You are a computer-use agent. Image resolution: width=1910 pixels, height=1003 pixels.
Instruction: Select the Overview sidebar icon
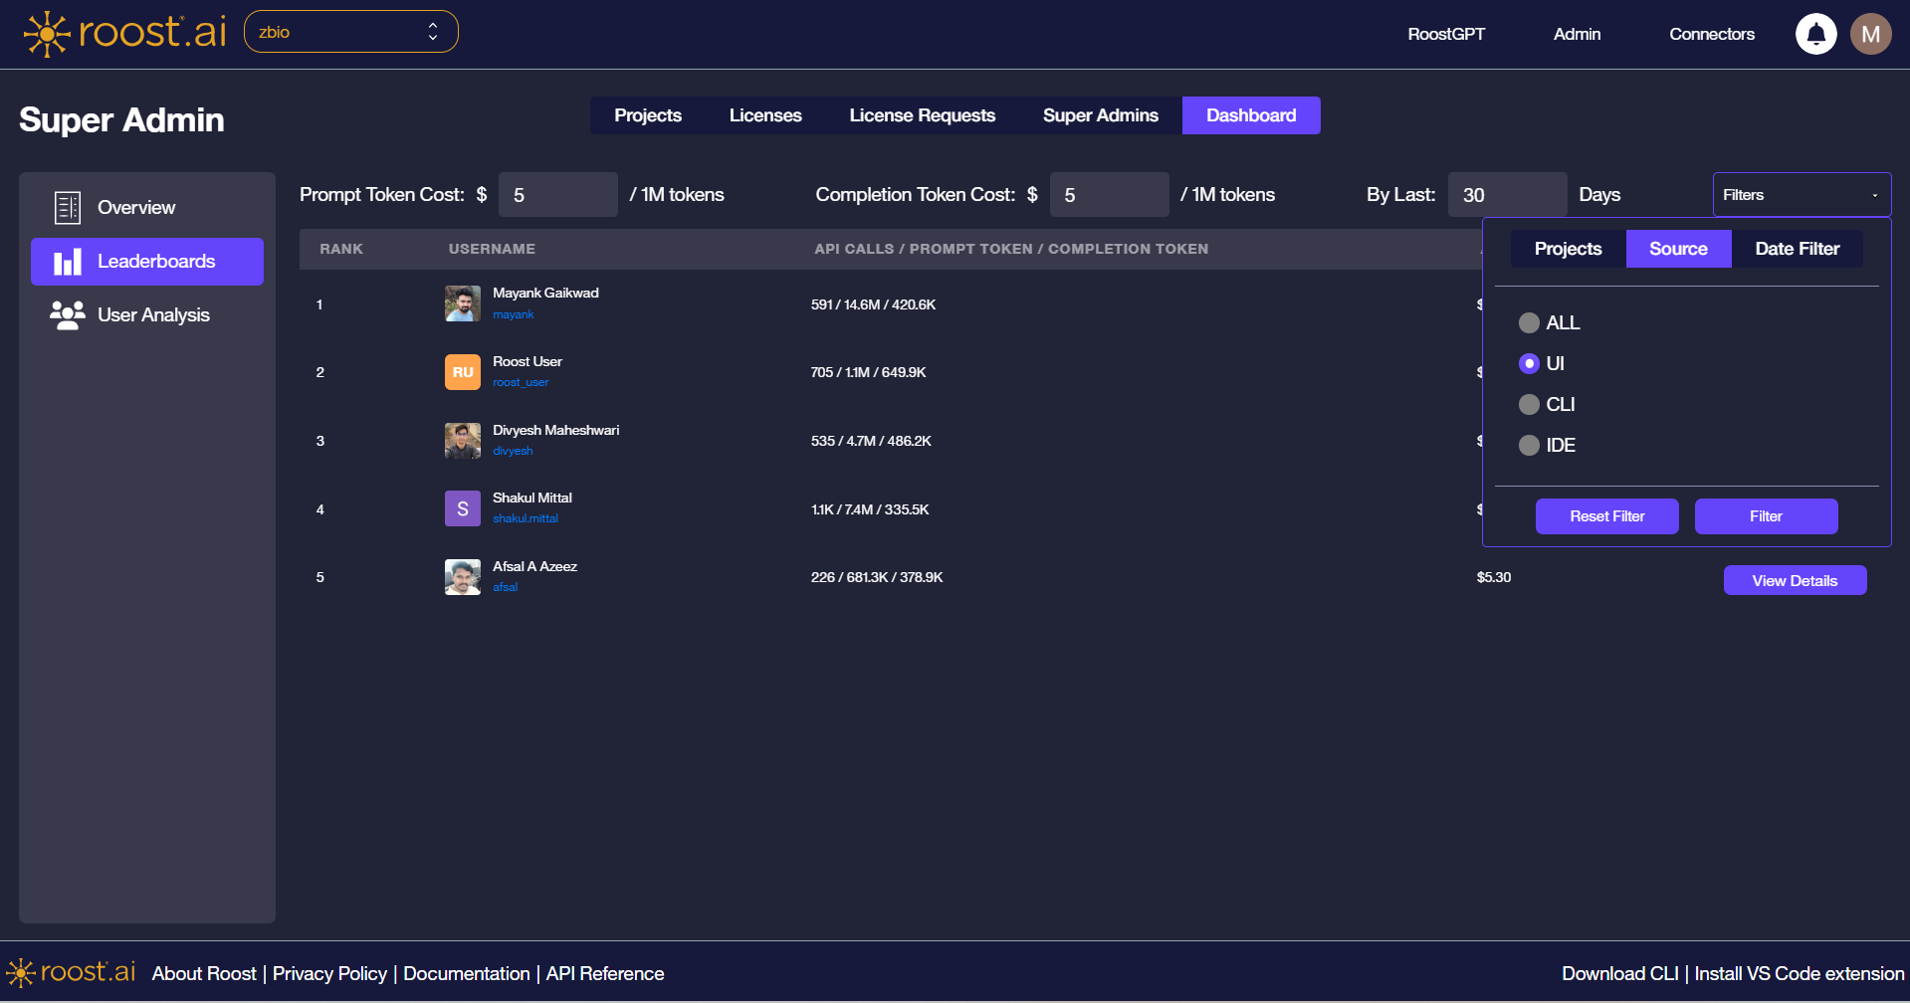pyautogui.click(x=66, y=207)
